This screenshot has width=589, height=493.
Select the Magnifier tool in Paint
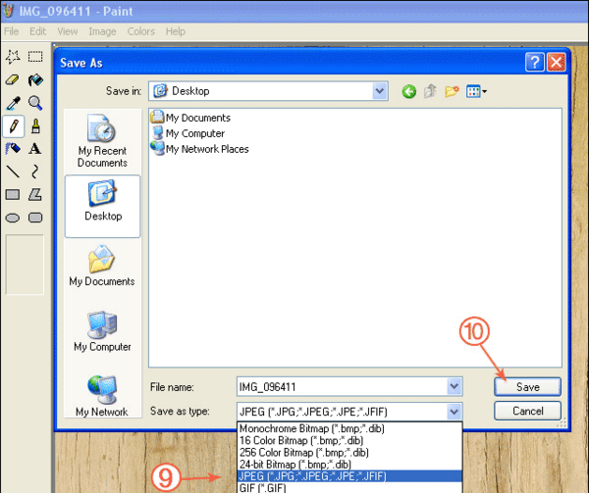pos(35,103)
